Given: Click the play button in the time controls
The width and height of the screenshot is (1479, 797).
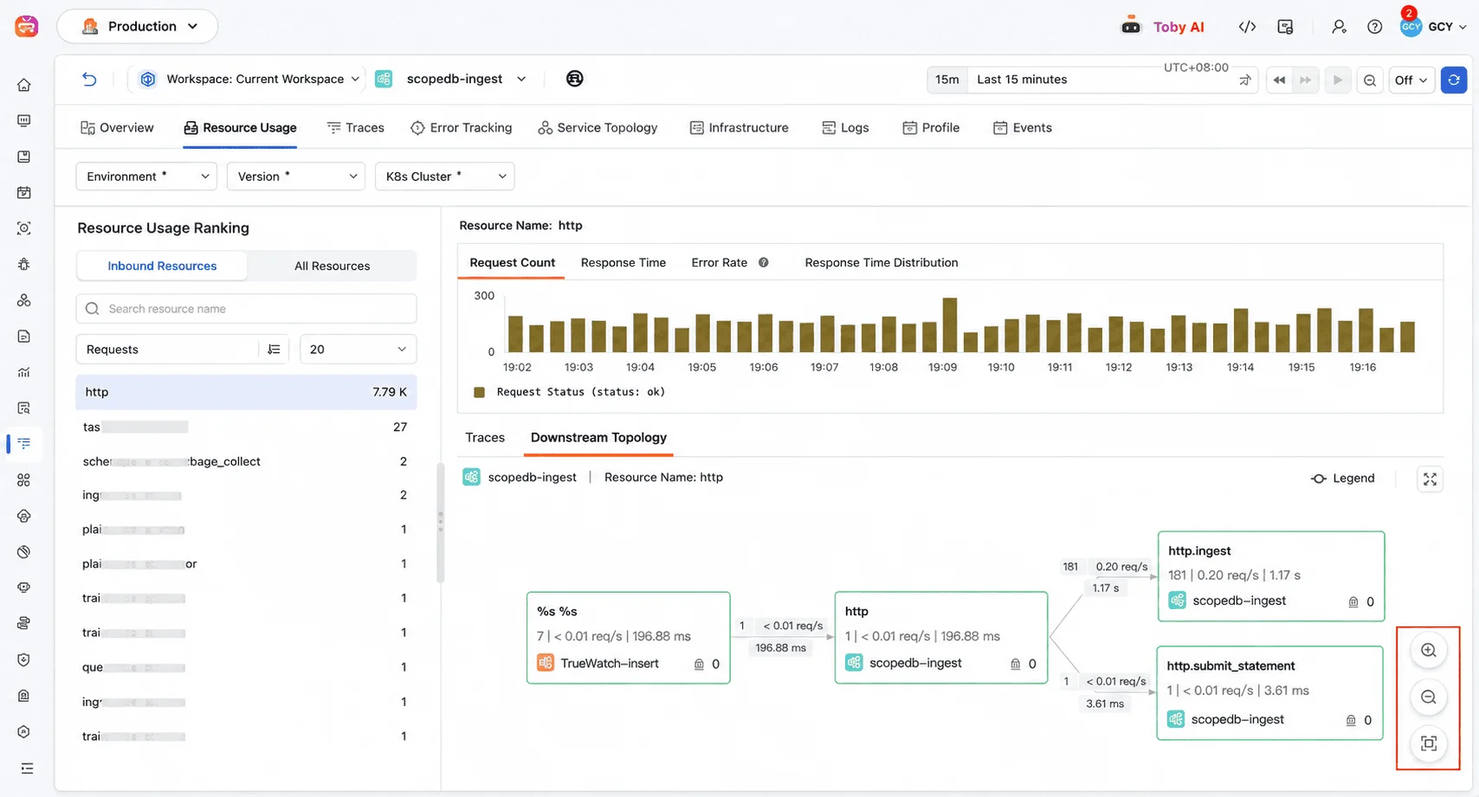Looking at the screenshot, I should (1338, 80).
